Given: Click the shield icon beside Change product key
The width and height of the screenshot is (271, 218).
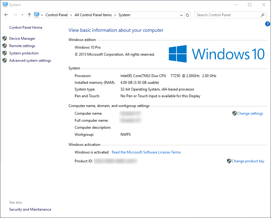Looking at the screenshot, I should pyautogui.click(x=229, y=161).
